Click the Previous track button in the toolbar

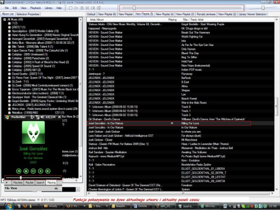coord(87,8)
